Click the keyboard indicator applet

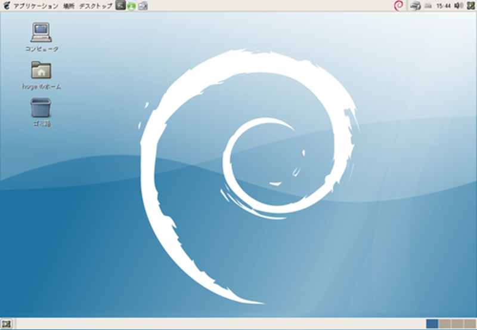point(428,6)
